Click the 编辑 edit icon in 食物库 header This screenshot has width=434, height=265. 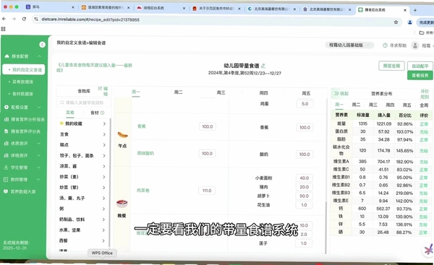coord(100,88)
